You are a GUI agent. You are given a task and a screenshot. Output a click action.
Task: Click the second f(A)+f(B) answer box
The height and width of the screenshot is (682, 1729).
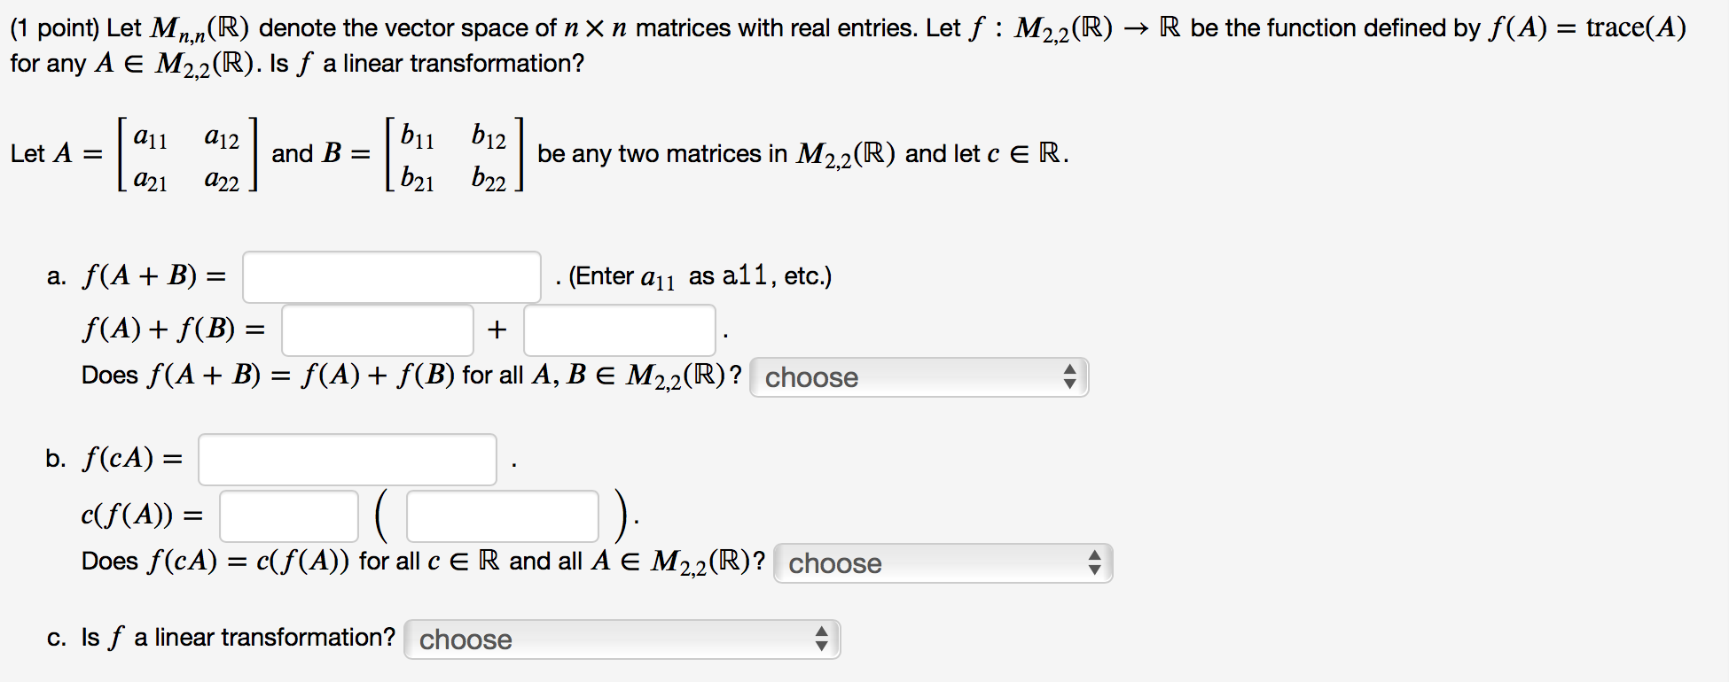(618, 329)
